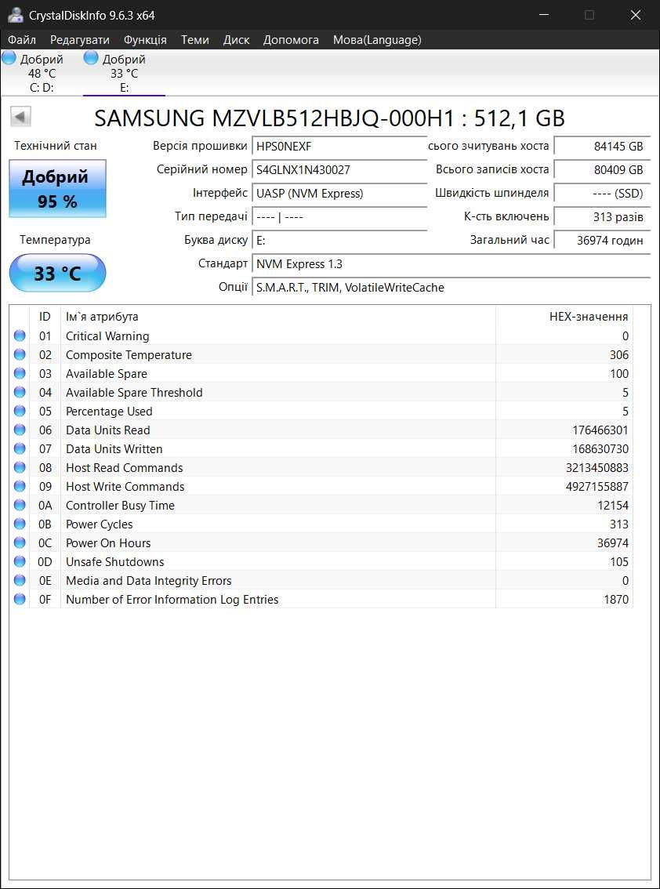Click host writes value 80409 GB
660x889 pixels.
[601, 169]
